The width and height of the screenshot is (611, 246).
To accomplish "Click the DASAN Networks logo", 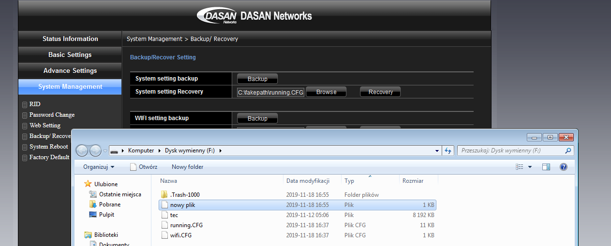I will click(x=254, y=16).
